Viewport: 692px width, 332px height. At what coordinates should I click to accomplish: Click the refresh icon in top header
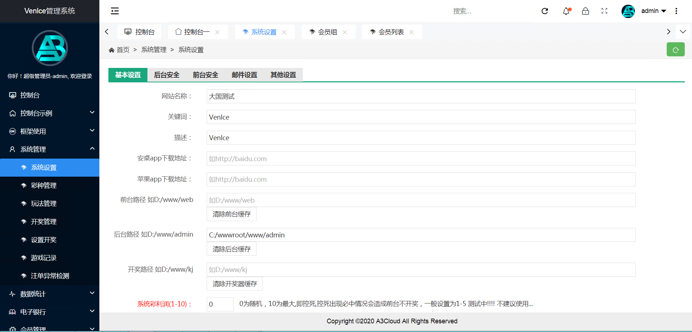click(545, 11)
